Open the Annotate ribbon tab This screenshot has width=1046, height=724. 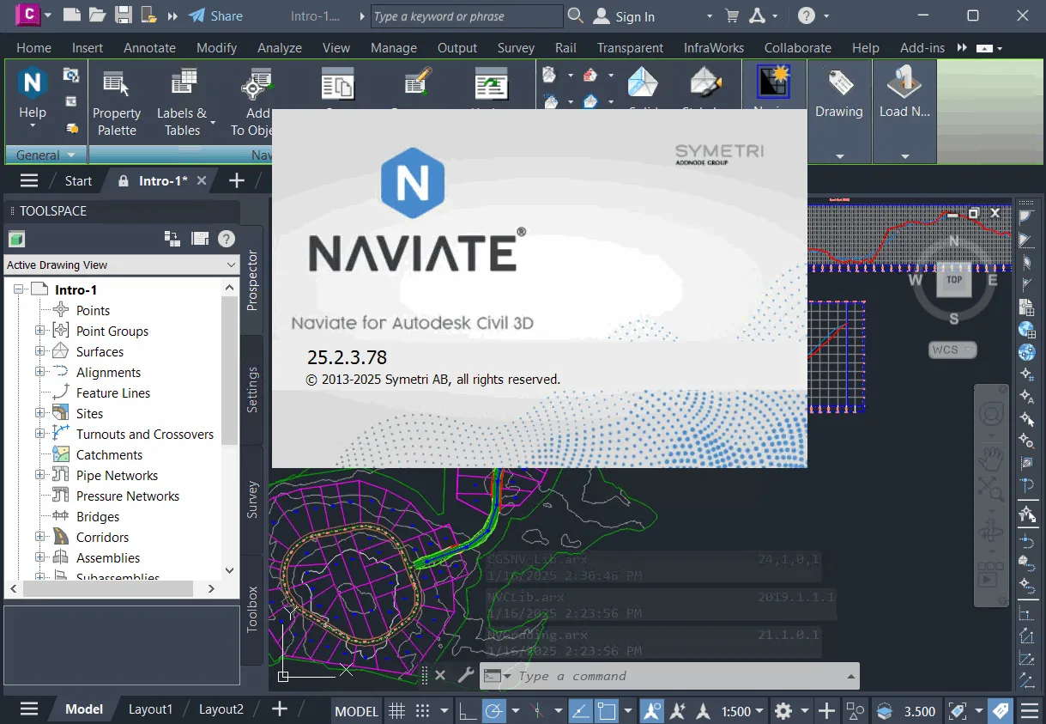[x=149, y=48]
